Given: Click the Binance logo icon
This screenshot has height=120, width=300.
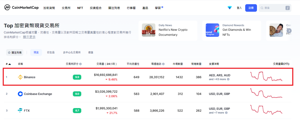Looking at the screenshot, I should pyautogui.click(x=21, y=77).
